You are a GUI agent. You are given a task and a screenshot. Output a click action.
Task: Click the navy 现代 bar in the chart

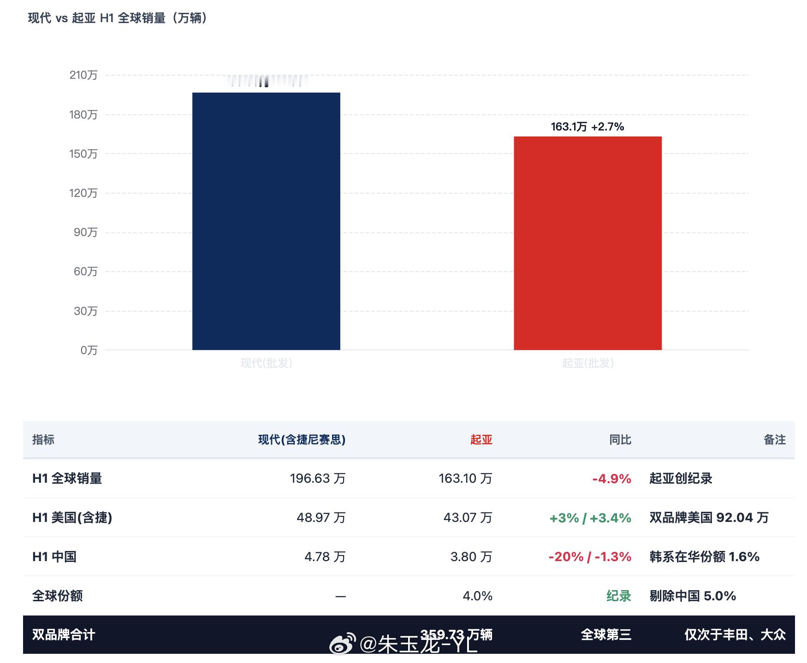pos(266,221)
